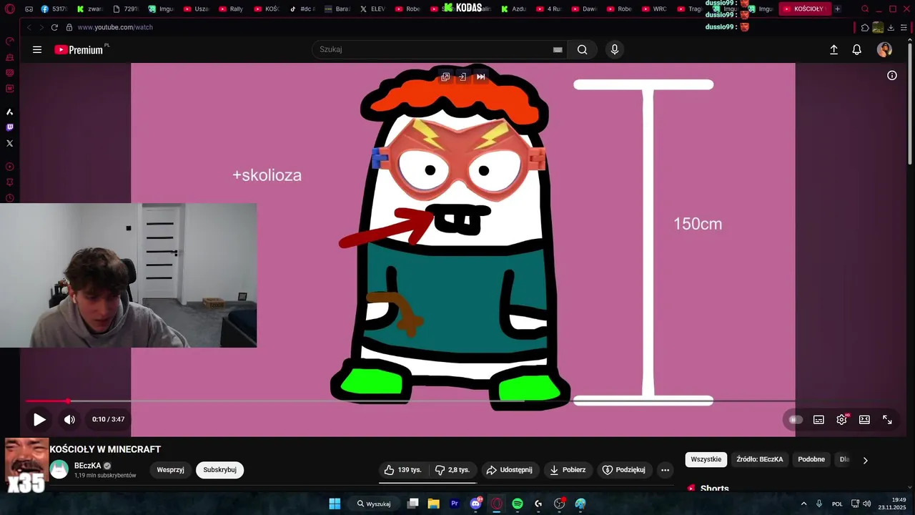The width and height of the screenshot is (915, 515).
Task: Go back in browser history
Action: click(x=29, y=27)
